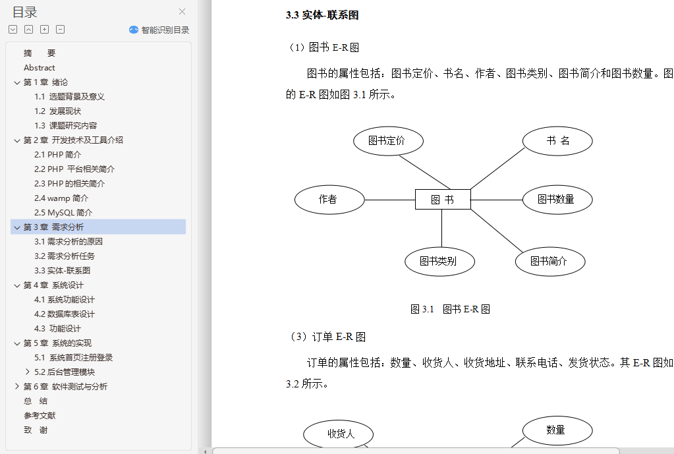The image size is (674, 454).
Task: Click the 3.3 实体-联系图 heading in document
Action: [x=322, y=15]
